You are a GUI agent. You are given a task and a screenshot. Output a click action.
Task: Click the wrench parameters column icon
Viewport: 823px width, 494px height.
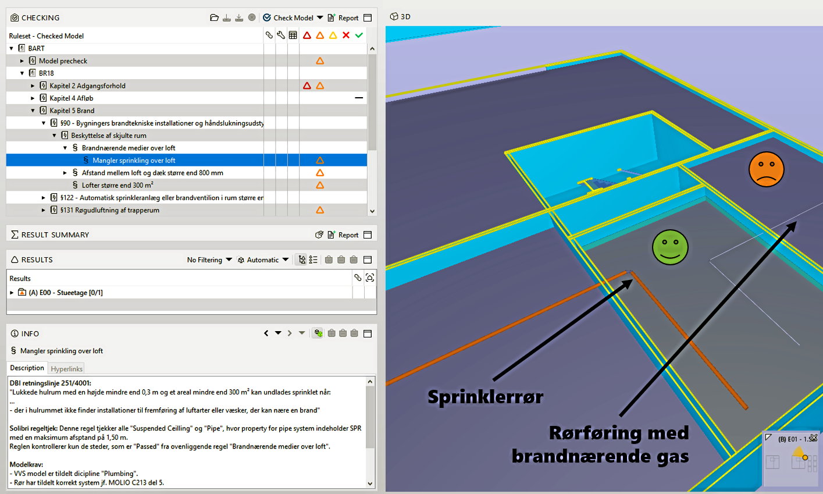281,35
